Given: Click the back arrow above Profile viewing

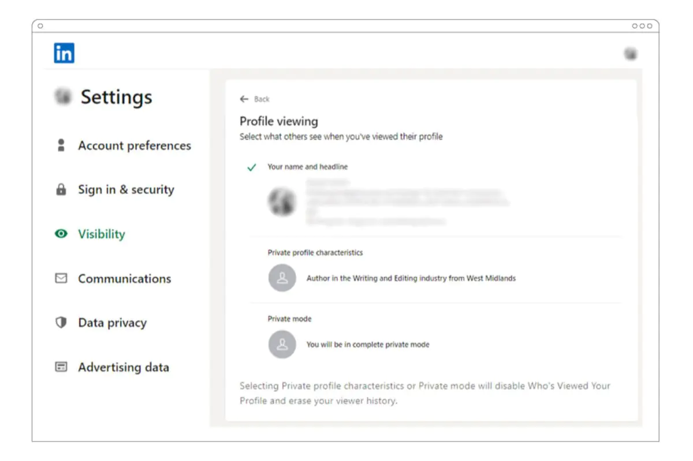Looking at the screenshot, I should point(244,99).
